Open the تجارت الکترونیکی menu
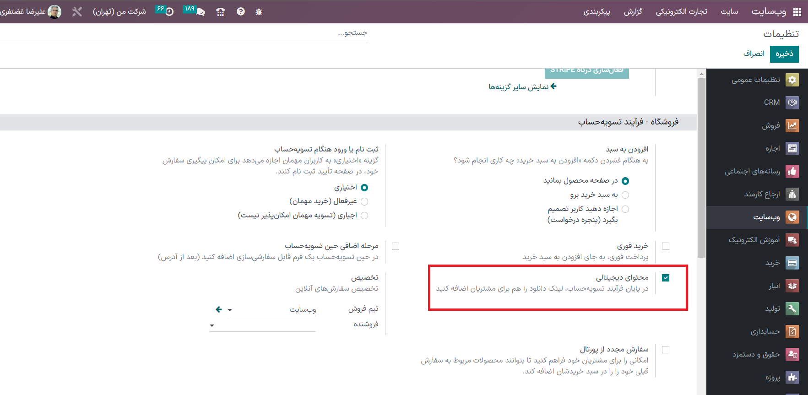The width and height of the screenshot is (808, 395). pyautogui.click(x=681, y=11)
